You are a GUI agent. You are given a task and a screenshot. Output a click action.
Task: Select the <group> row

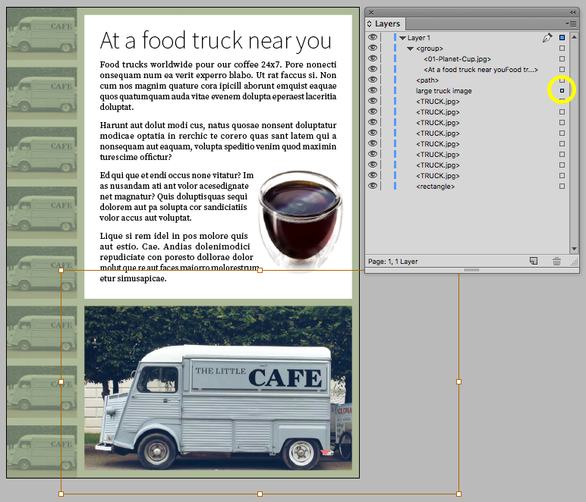coord(467,48)
